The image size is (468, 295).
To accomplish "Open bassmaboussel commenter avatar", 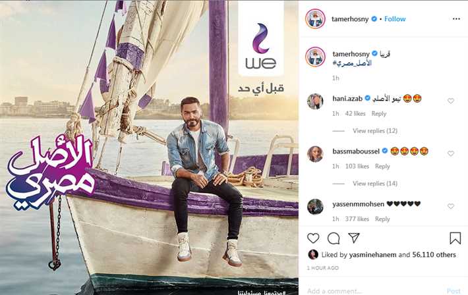I will 315,154.
